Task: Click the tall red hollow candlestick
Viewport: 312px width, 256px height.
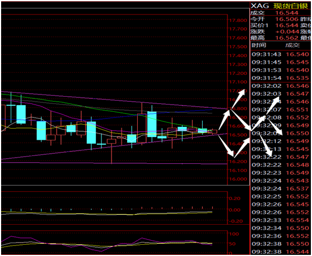Action: click(142, 128)
